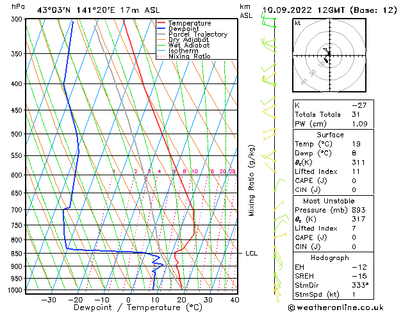
Task: Click the Surface Lifted Index value 11
Action: (356, 171)
